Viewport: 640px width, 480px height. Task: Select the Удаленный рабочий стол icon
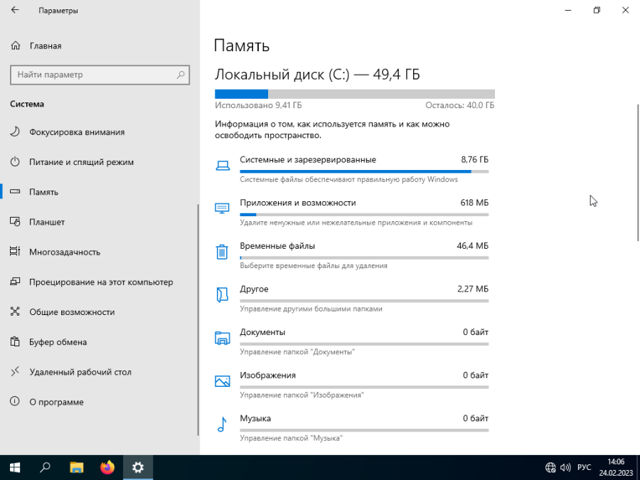(15, 371)
